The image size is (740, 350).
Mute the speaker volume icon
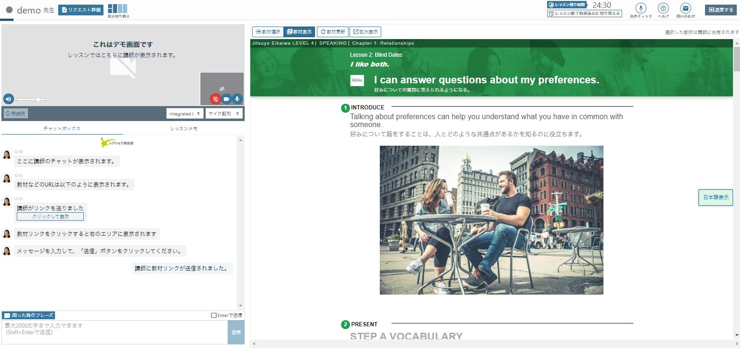tap(8, 99)
